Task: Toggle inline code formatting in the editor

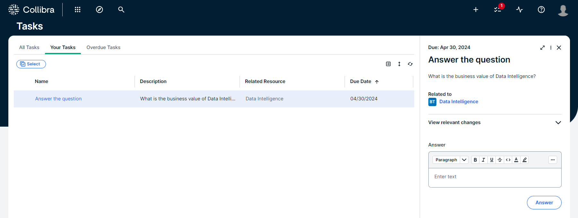Action: coord(508,160)
